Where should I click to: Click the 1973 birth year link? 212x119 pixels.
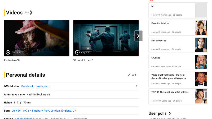[x=26, y=111]
